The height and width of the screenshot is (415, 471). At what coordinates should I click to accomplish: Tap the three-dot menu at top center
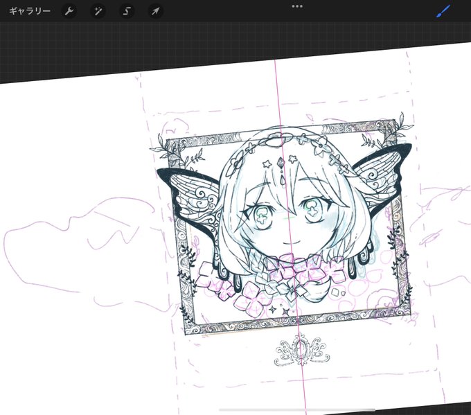point(297,6)
